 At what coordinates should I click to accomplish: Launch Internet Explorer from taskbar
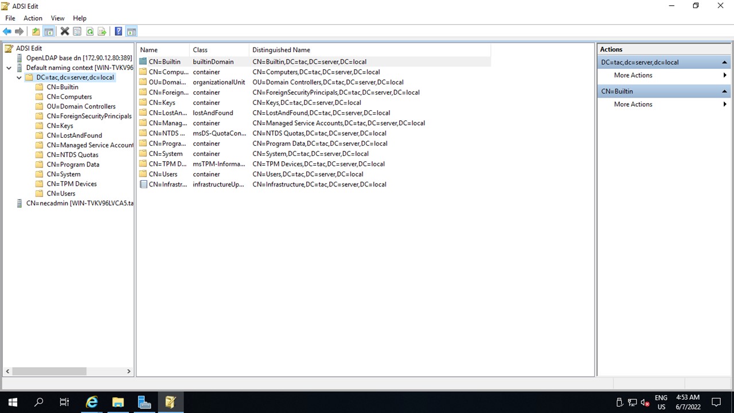(92, 402)
